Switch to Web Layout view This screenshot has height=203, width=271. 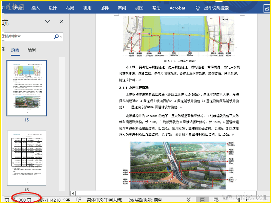pos(215,200)
